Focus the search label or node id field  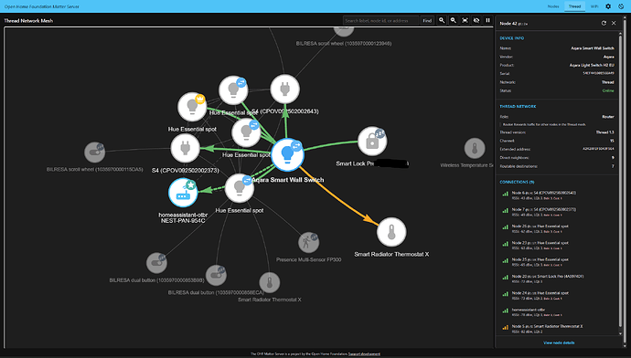[x=380, y=20]
